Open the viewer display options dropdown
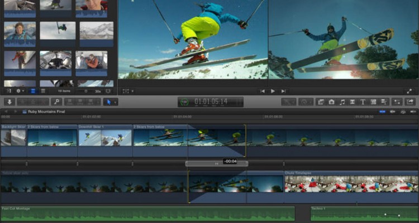Viewport: 419px width, 223px height. coord(128,91)
